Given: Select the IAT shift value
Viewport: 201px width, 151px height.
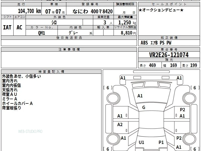Looking at the screenshot, I should pos(7,27).
